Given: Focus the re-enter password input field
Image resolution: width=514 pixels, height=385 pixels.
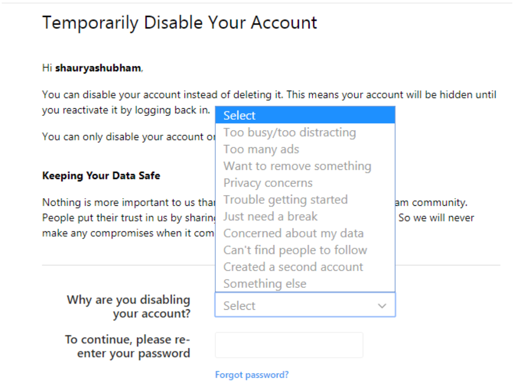Looking at the screenshot, I should coord(289,345).
